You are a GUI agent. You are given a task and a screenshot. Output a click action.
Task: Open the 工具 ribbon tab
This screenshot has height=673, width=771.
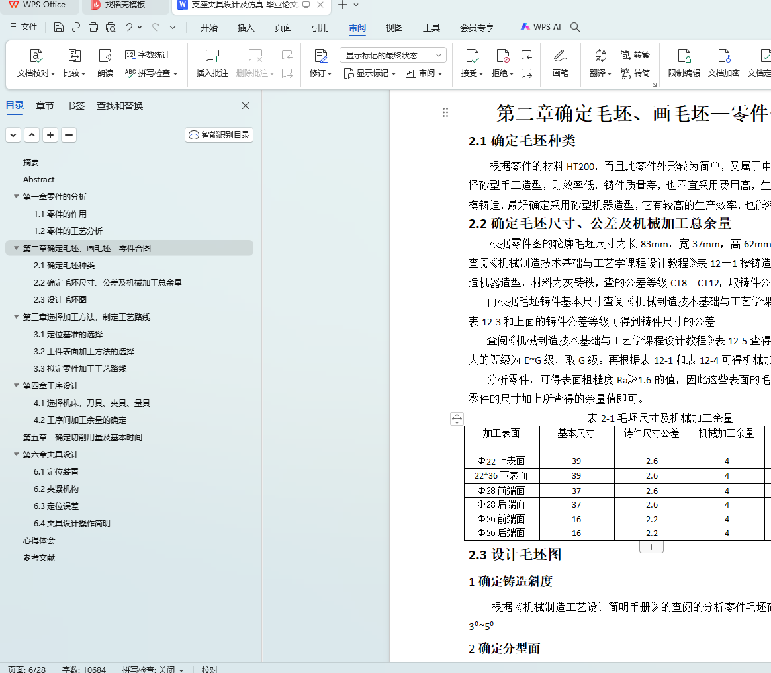[431, 28]
